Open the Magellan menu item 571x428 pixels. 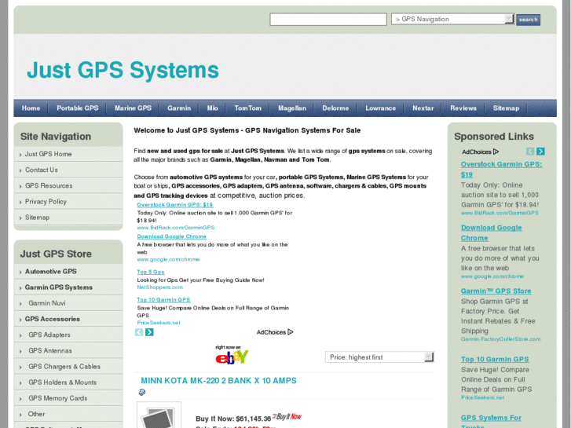click(x=292, y=108)
